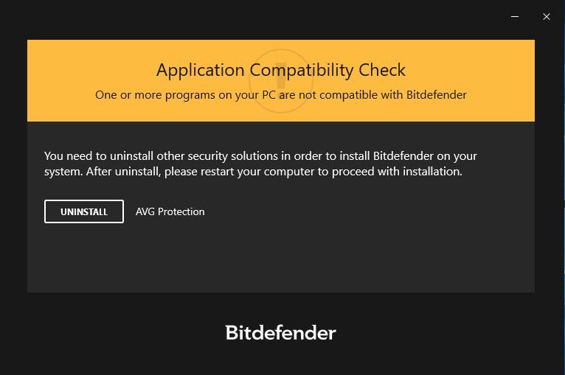
Task: Click the 'You need to uninstall' instruction line
Action: click(x=260, y=156)
